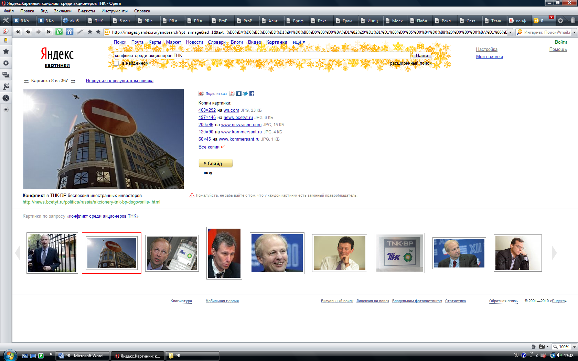Close the active Yandex tab
The image size is (578, 361).
552,17
